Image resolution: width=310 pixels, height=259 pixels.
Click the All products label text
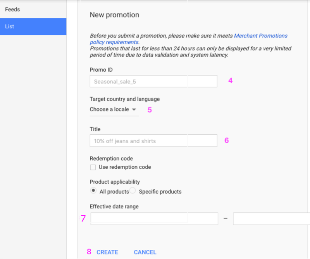(x=114, y=192)
